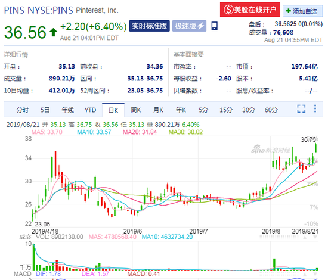Click the MA30: 30.02 indicator label

click(185, 132)
